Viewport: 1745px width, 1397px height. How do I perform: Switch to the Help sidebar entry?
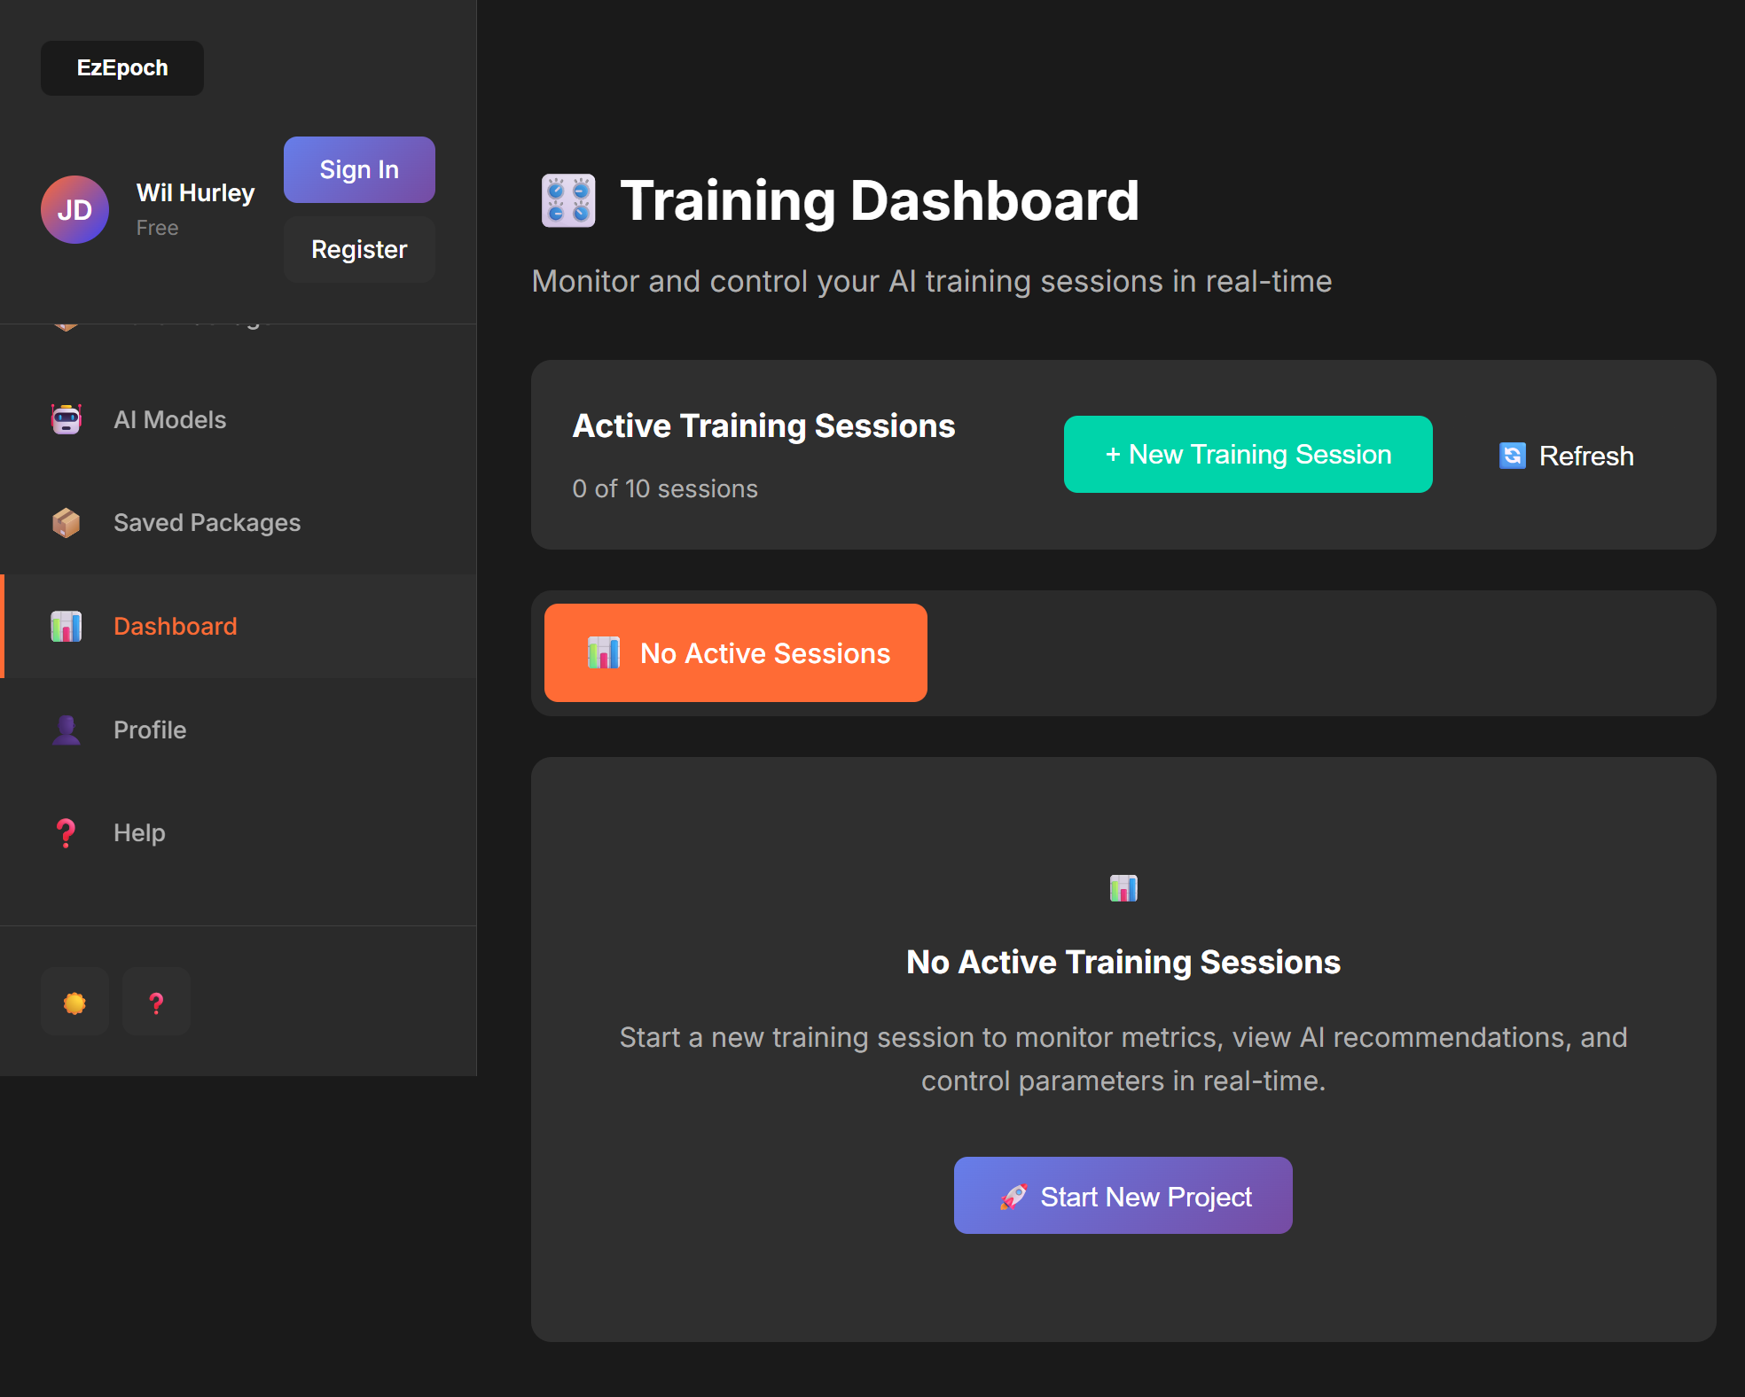tap(138, 832)
